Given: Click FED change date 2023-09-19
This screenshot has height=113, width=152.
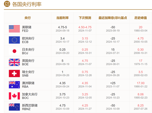Looking at the screenshot, I should point(113,31).
